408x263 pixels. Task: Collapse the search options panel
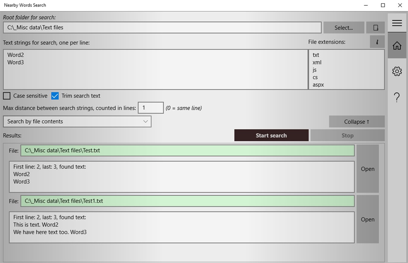(x=357, y=122)
